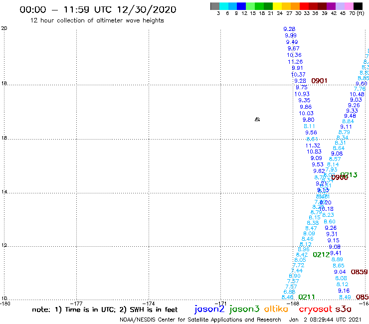Click the date range title 00:00 – 11:59 UTC 12/30/2020
Image resolution: width=369 pixels, height=324 pixels.
point(98,9)
